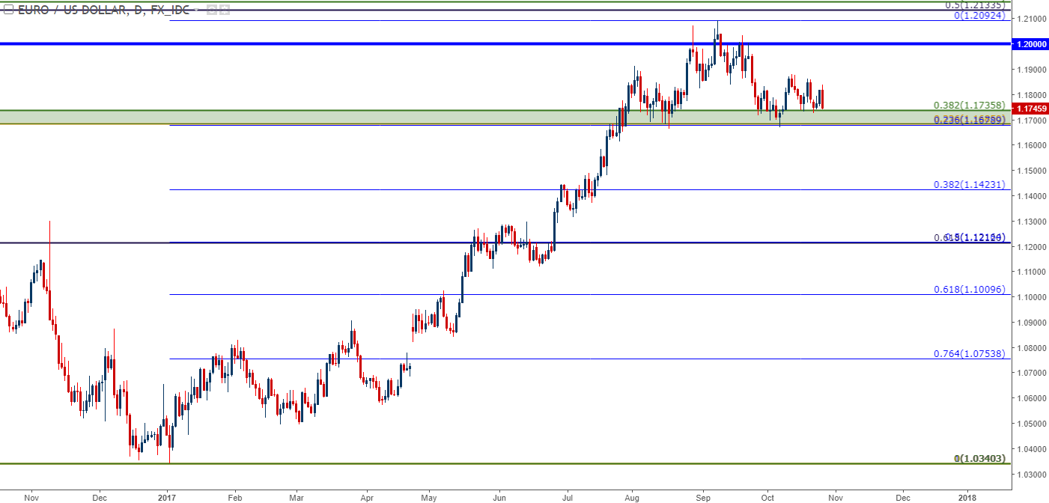1049x503 pixels.
Task: Click the 1.15000 price axis value
Action: click(x=1030, y=171)
